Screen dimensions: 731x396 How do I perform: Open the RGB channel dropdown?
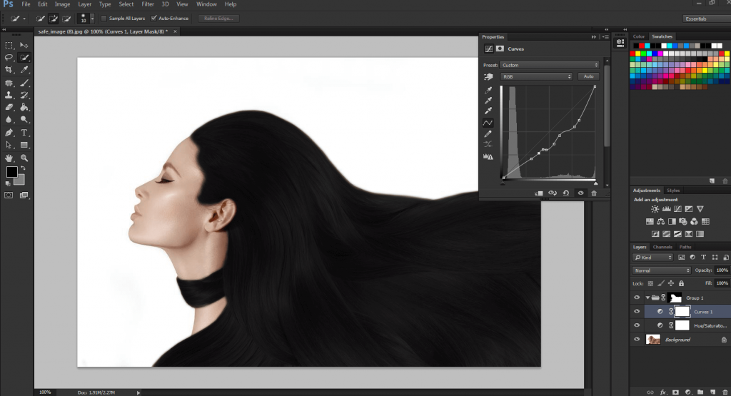(x=536, y=76)
